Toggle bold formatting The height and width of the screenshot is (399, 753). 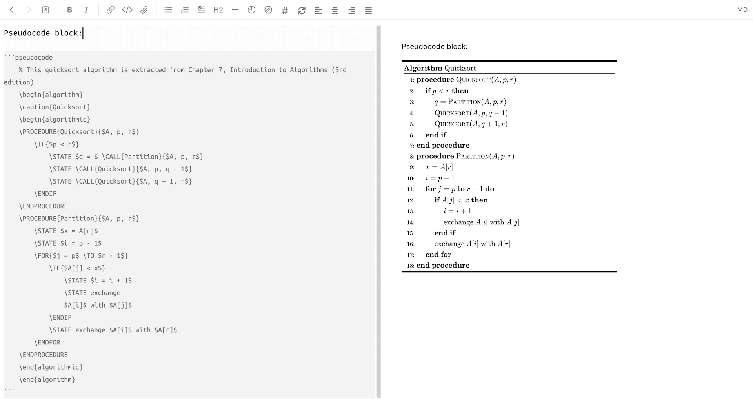[x=69, y=10]
